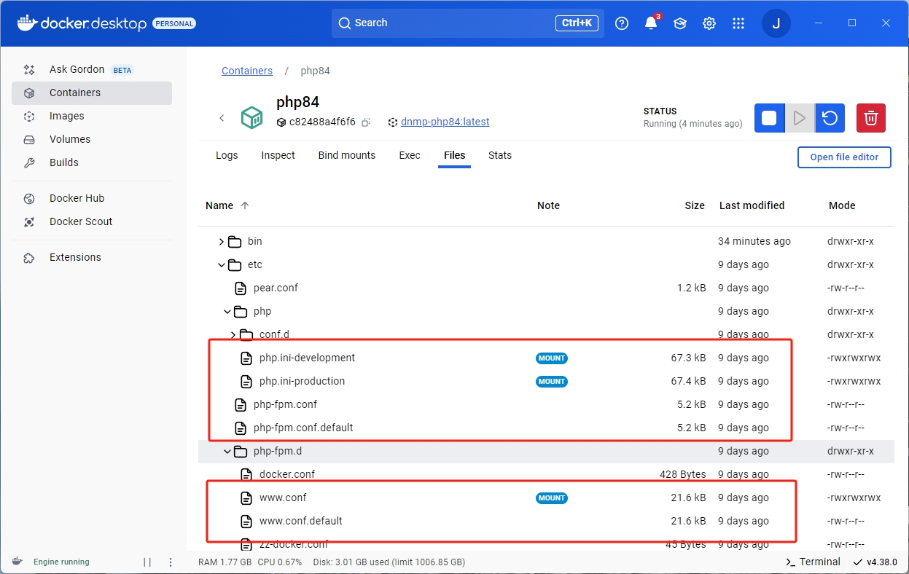Select the www.conf.default file

tap(301, 522)
